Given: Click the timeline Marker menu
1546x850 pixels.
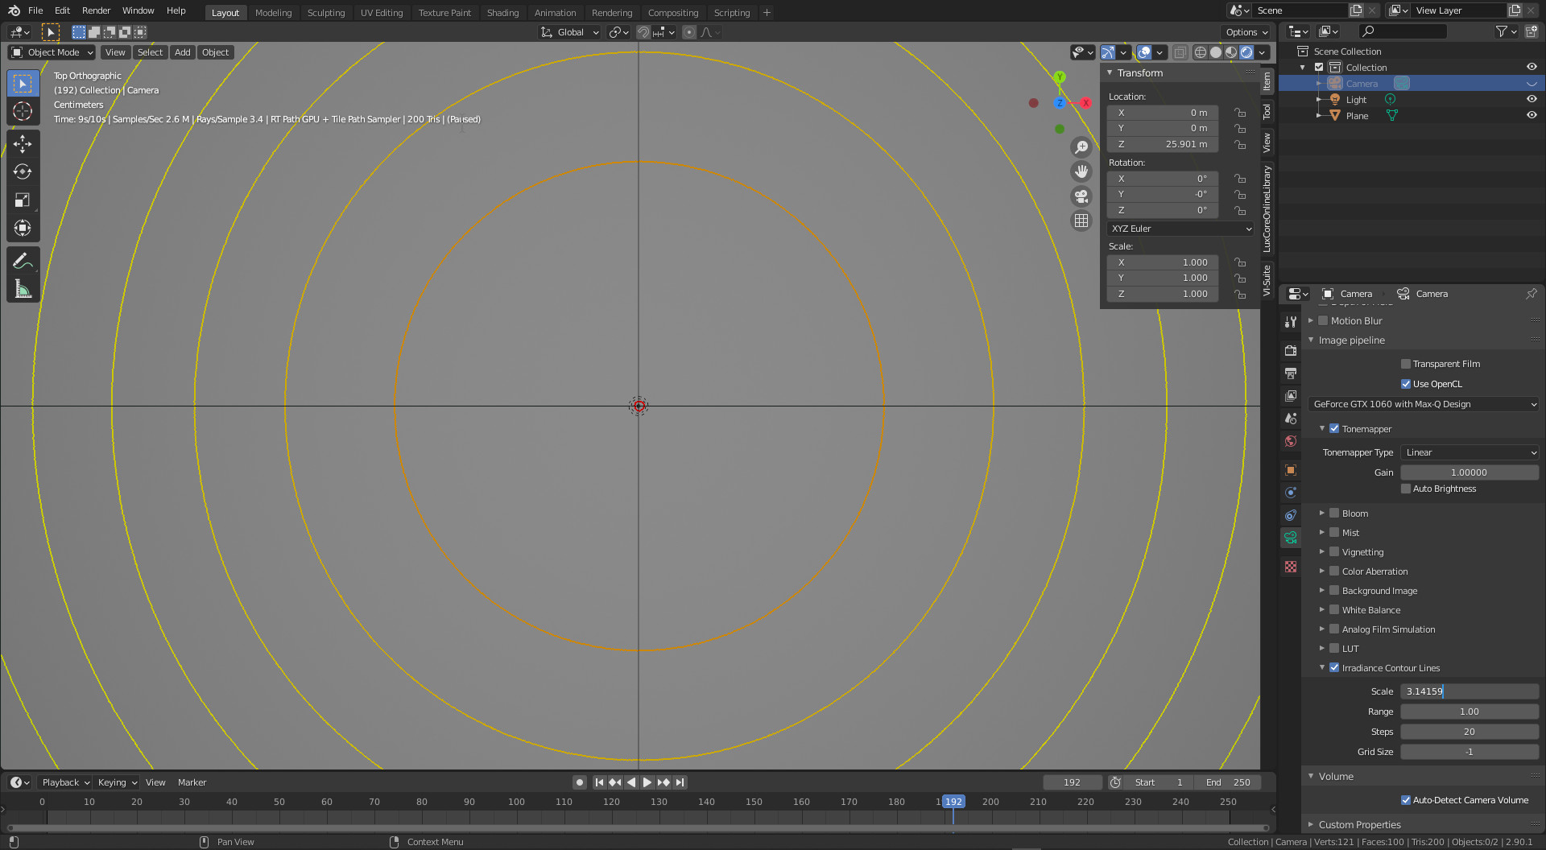Looking at the screenshot, I should pyautogui.click(x=192, y=782).
